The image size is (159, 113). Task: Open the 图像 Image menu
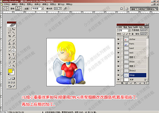coord(22,4)
